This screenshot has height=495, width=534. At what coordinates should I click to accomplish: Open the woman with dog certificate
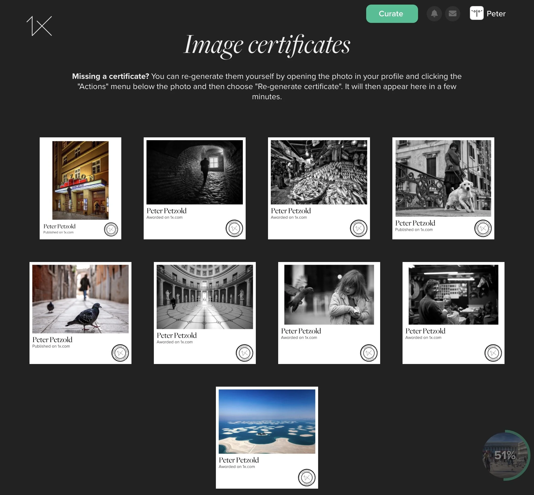tap(443, 178)
